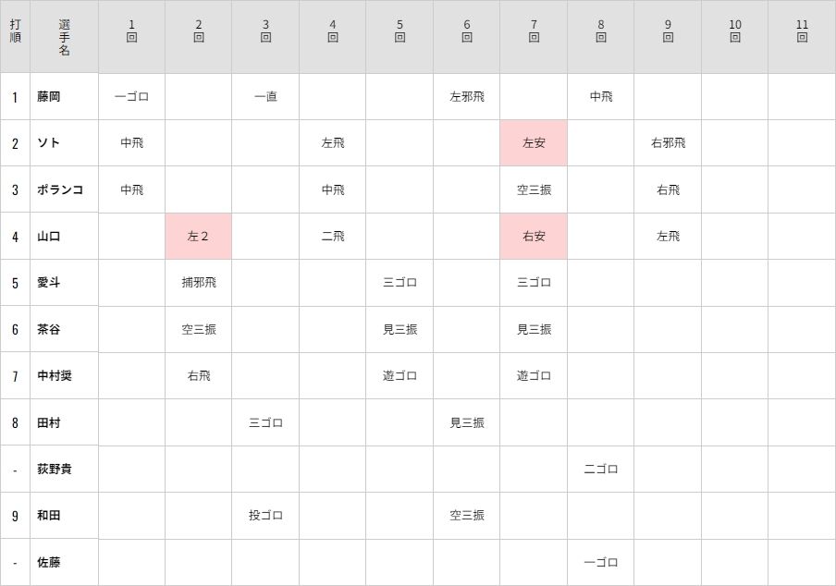The height and width of the screenshot is (586, 836).
Task: Click the 選手名 header cell
Action: (x=64, y=37)
